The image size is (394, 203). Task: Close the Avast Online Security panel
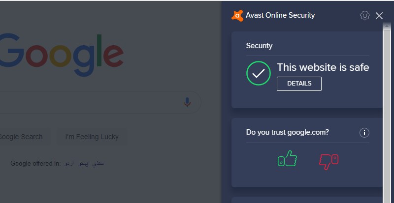[x=379, y=16]
